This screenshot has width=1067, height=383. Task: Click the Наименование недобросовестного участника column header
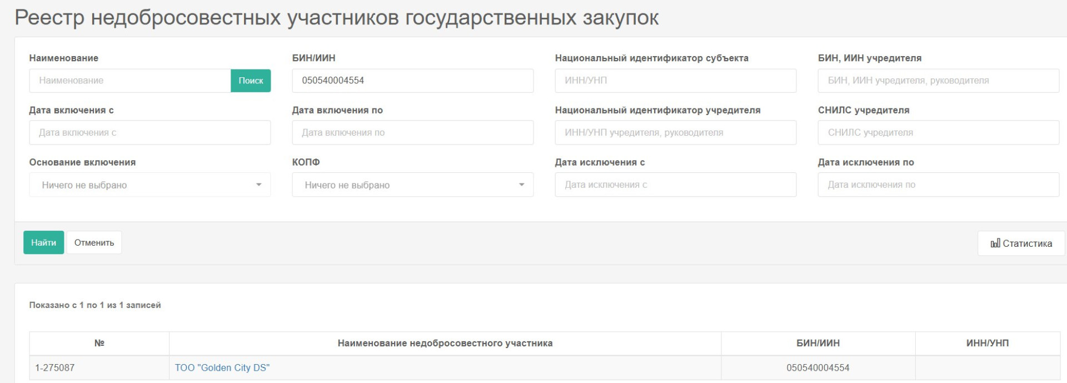(x=445, y=344)
